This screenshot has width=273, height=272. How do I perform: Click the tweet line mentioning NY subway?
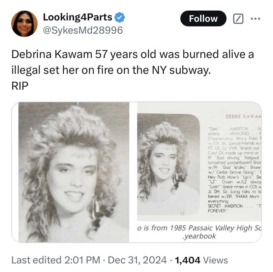111,70
